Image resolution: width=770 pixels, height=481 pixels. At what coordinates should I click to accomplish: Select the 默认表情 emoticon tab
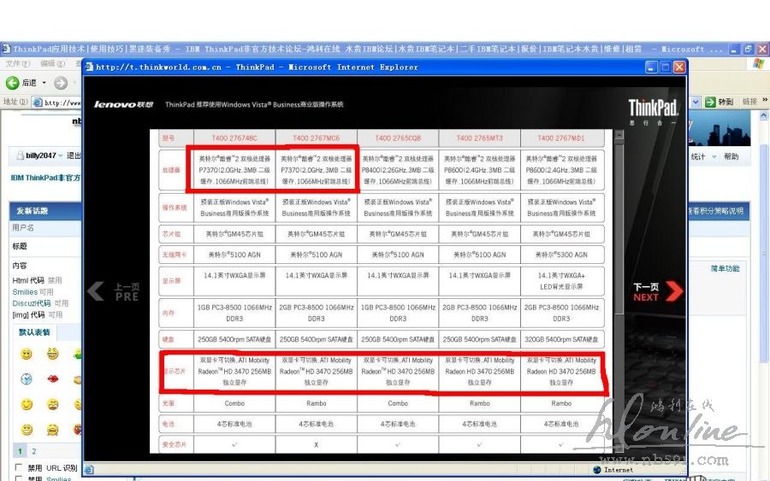point(34,332)
